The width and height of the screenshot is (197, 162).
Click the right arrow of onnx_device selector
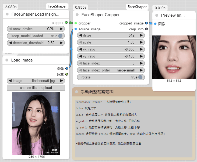click(x=61, y=29)
